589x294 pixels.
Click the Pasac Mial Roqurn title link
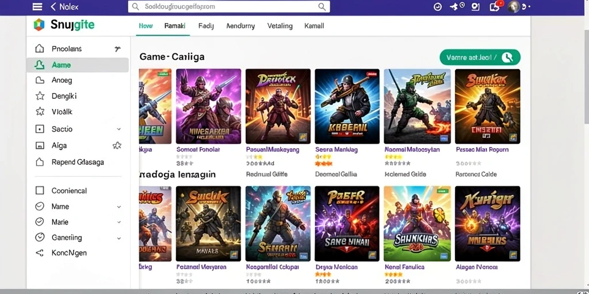point(483,149)
